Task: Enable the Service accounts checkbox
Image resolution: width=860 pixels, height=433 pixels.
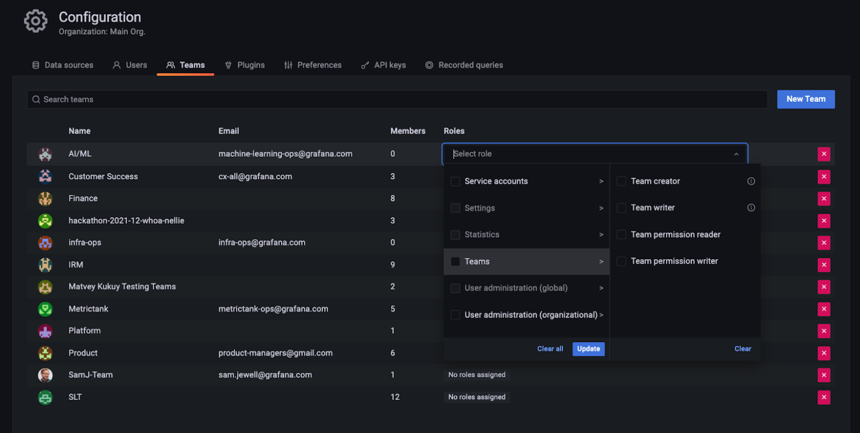Action: click(x=455, y=181)
